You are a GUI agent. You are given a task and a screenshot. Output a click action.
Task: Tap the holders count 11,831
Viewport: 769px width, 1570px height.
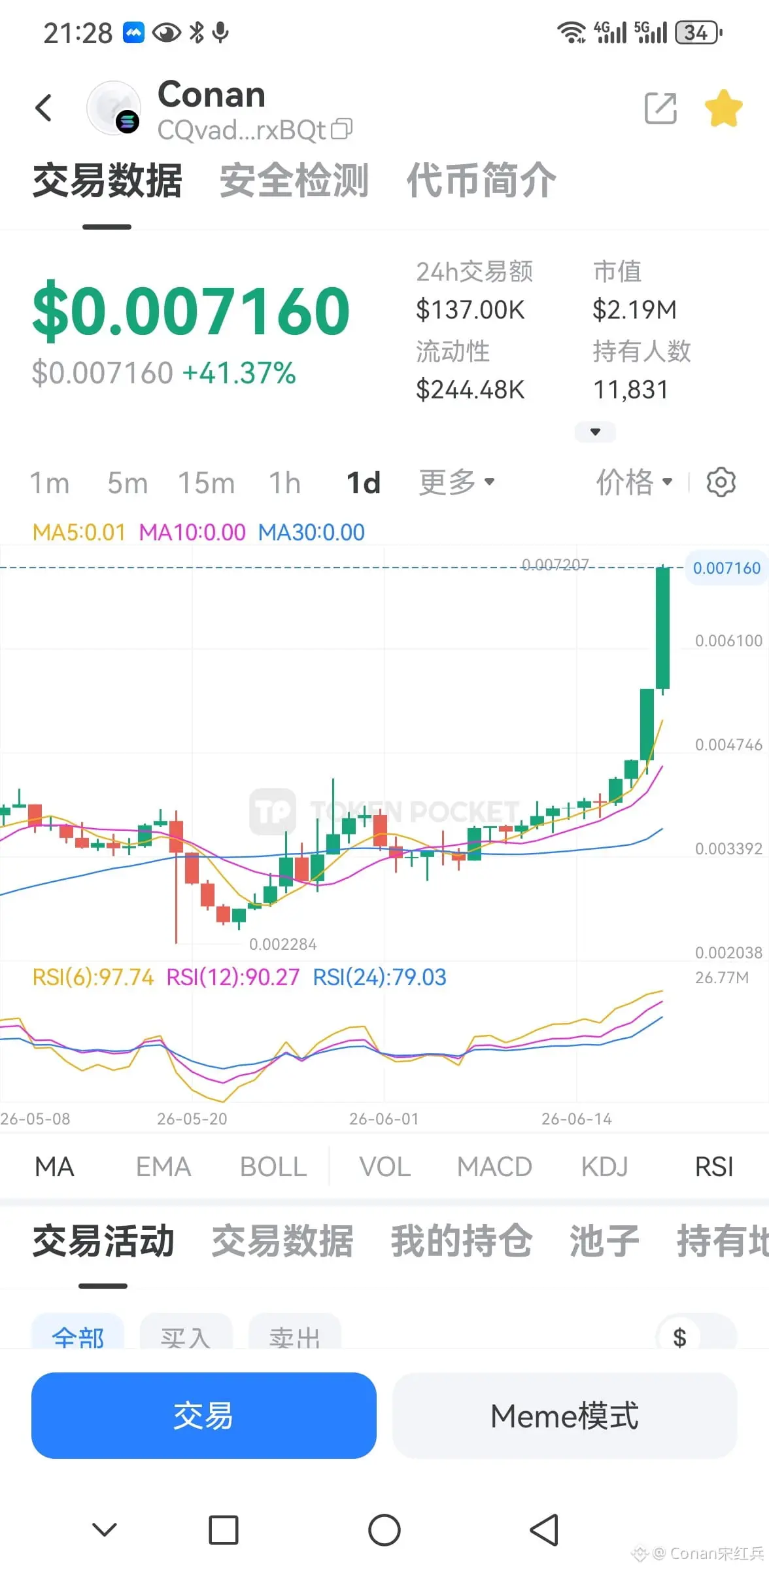point(630,390)
